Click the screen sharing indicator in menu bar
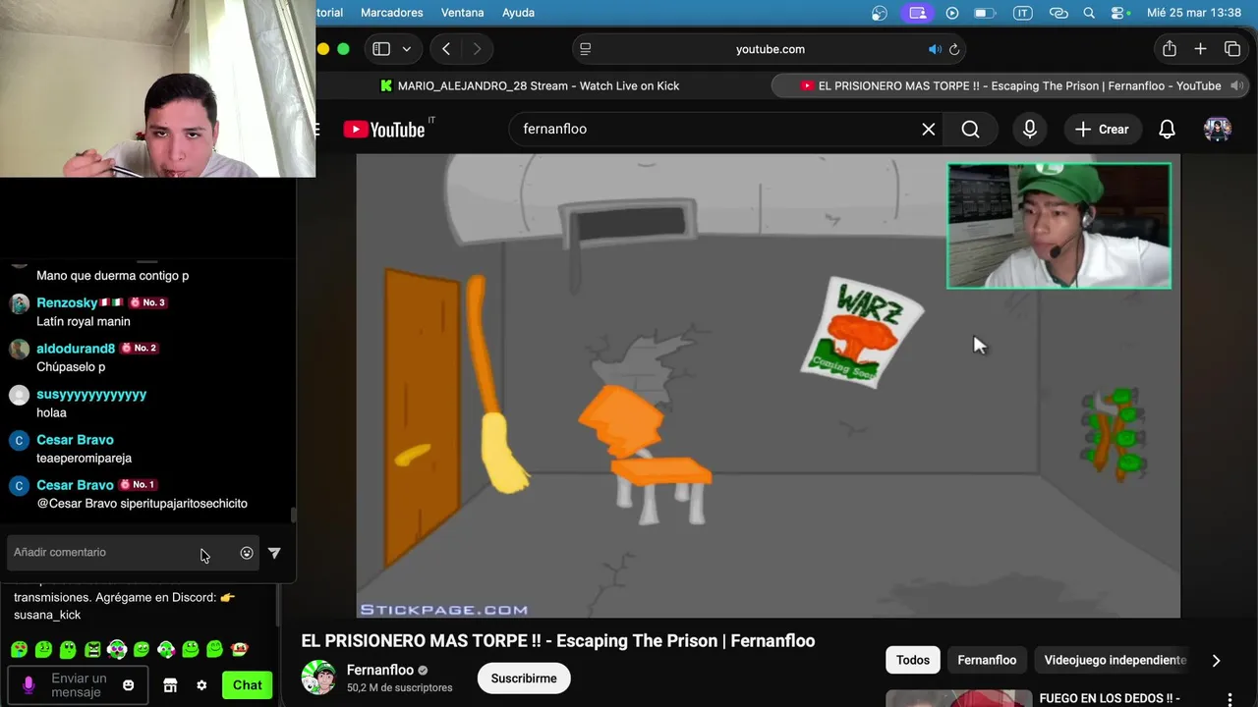 coord(918,13)
